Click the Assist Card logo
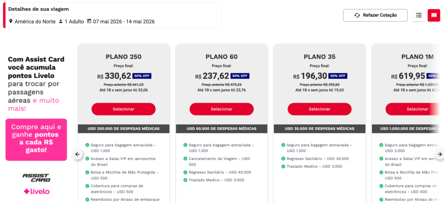This screenshot has height=203, width=444. (x=36, y=177)
